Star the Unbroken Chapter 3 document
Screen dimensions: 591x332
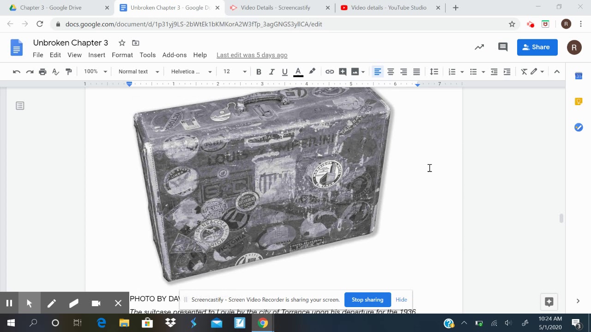pos(122,43)
